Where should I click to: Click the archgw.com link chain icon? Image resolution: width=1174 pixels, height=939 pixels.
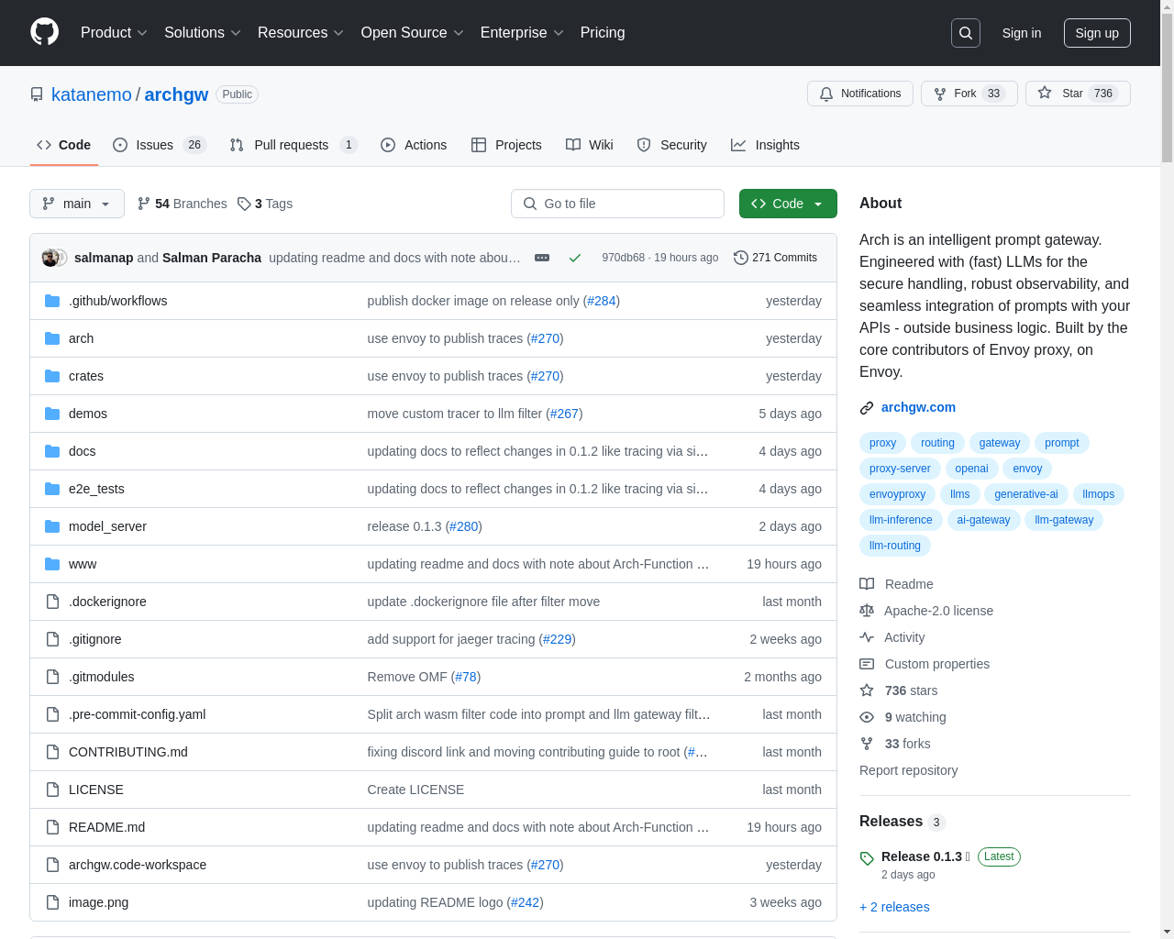[x=867, y=408]
